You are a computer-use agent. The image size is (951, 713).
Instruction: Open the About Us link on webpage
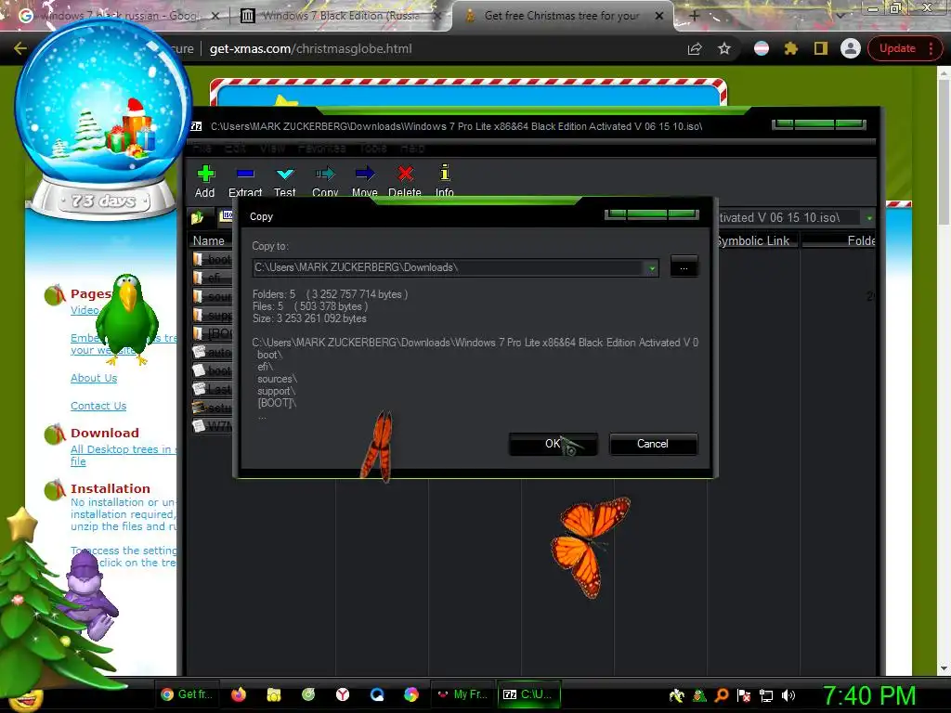[x=94, y=378]
